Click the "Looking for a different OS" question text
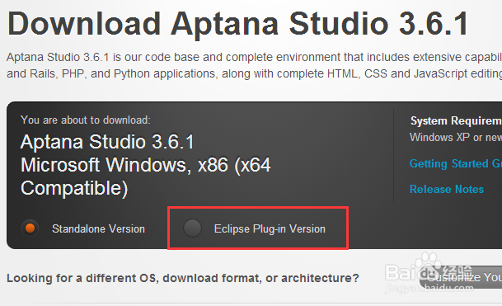This screenshot has height=306, width=502. pos(183,278)
